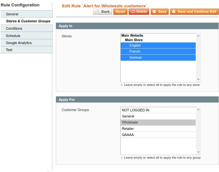Click the Save button
Viewport: 219px width, 172px height.
click(x=159, y=11)
